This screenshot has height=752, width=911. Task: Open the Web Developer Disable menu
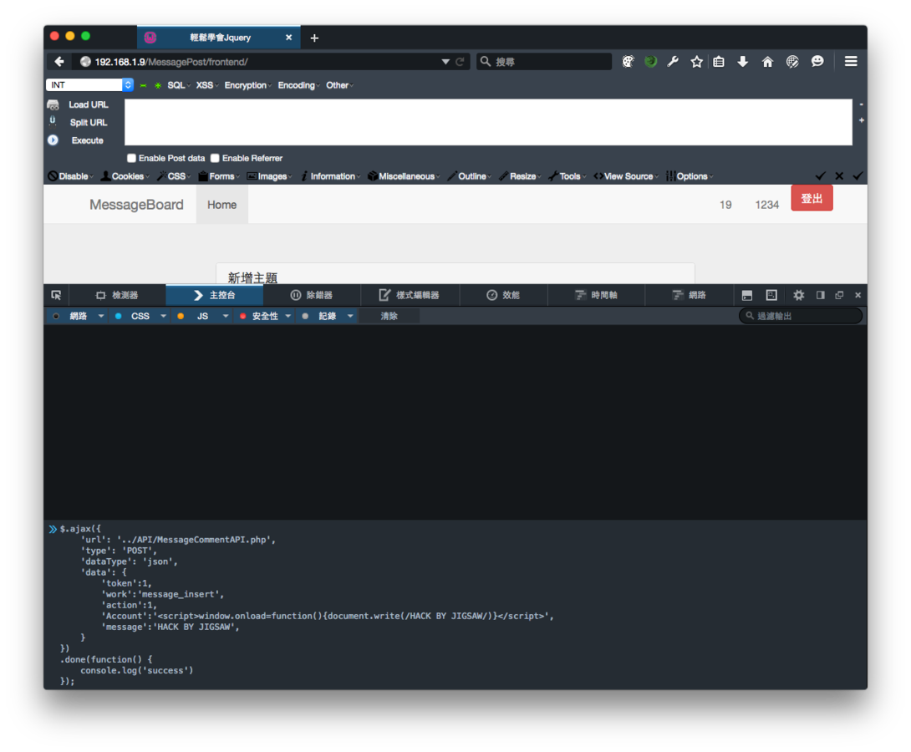(70, 176)
